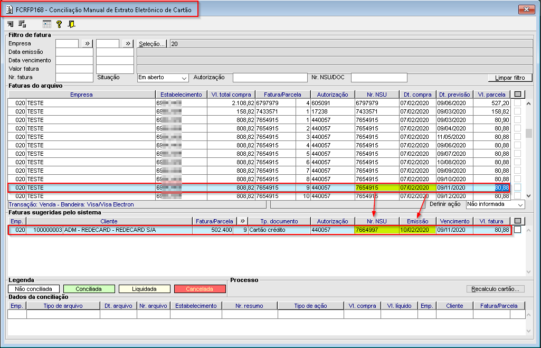Open help with the yellow question mark
Viewport: 541px width, 348px height.
point(59,24)
